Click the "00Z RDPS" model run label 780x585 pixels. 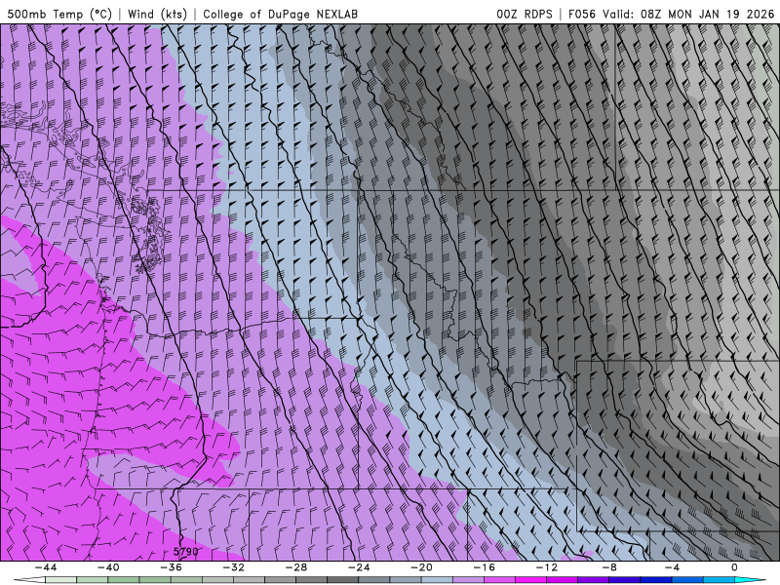525,14
